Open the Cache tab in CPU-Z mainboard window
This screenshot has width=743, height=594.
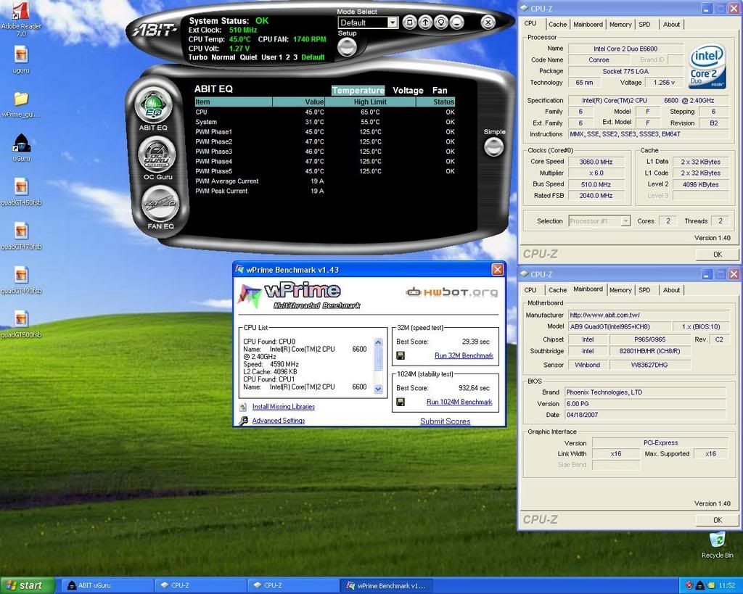tap(557, 290)
